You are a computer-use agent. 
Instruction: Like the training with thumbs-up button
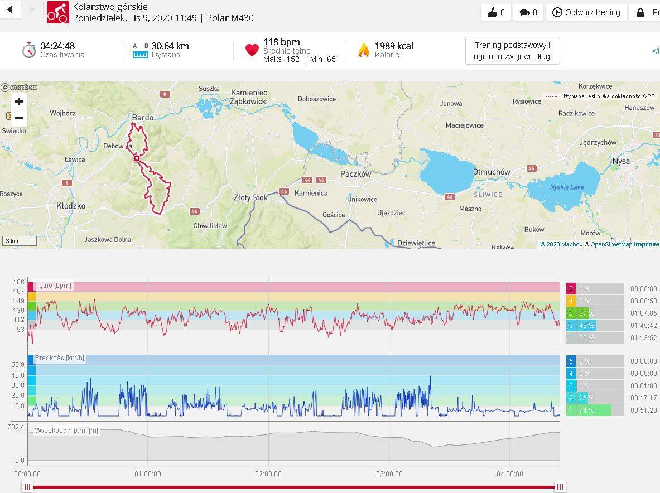pos(496,12)
